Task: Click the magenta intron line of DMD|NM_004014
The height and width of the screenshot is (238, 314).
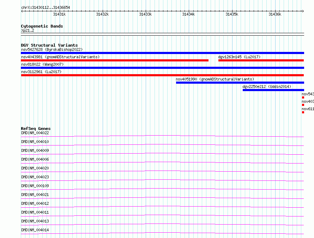Action: [162, 233]
